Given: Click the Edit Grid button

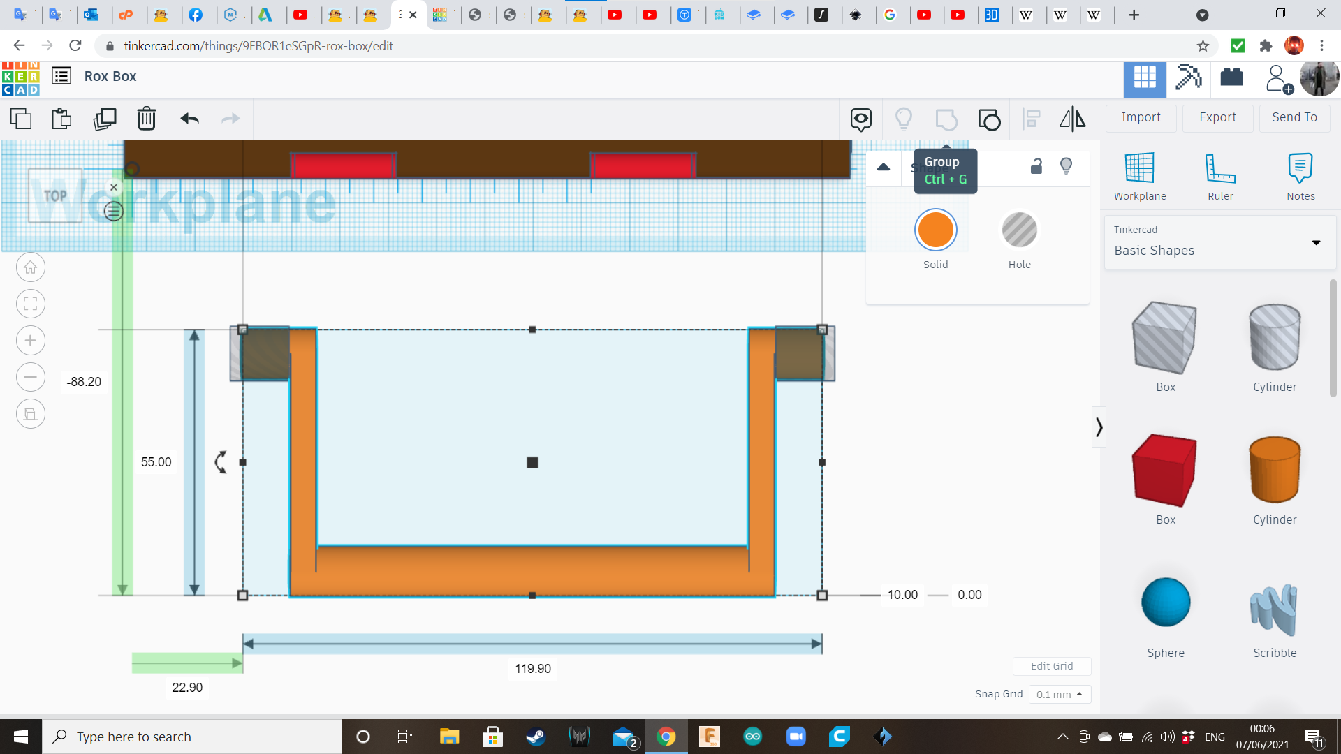Looking at the screenshot, I should coord(1051,666).
